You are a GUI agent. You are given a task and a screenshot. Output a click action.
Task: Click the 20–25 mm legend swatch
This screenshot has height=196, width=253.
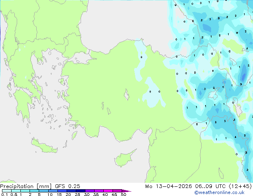pos(71,191)
